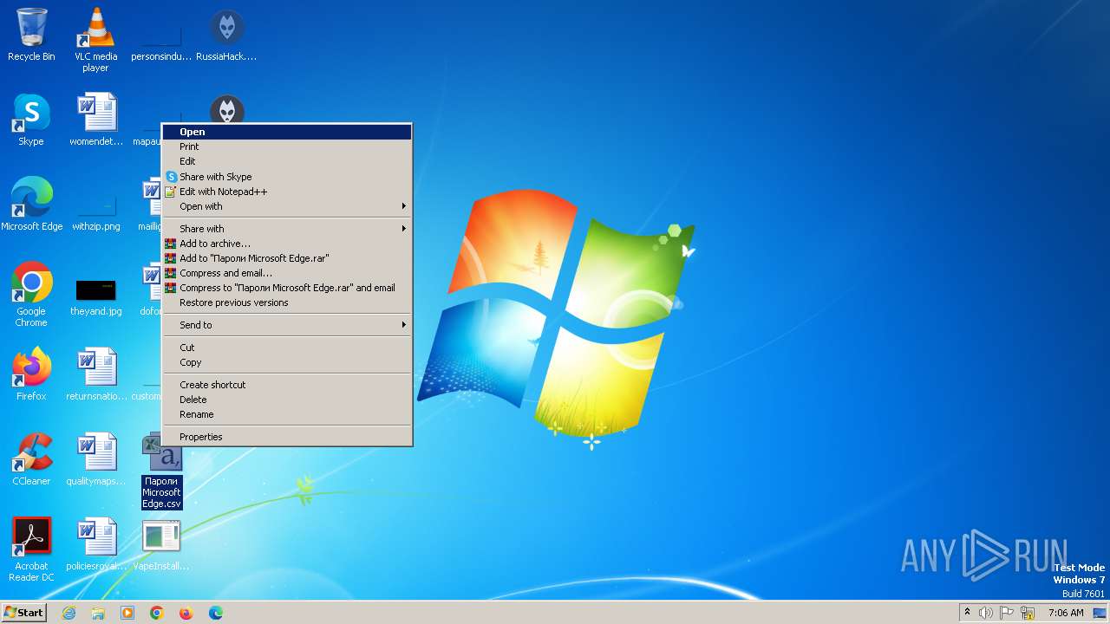Click the taskbar clock showing 7:06 AM
The image size is (1110, 624).
tap(1065, 613)
